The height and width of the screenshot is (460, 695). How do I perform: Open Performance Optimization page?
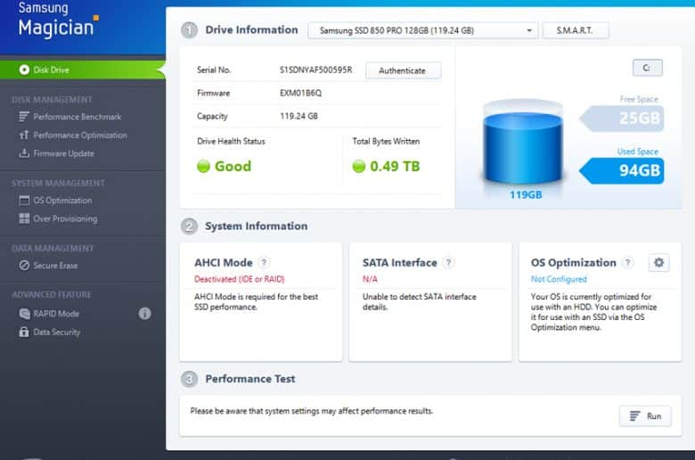[x=80, y=136]
